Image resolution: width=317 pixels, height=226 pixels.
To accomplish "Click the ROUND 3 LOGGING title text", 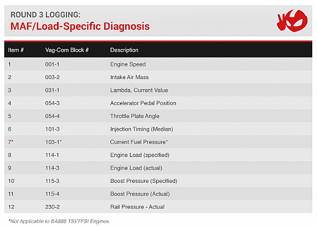I will click(x=45, y=15).
